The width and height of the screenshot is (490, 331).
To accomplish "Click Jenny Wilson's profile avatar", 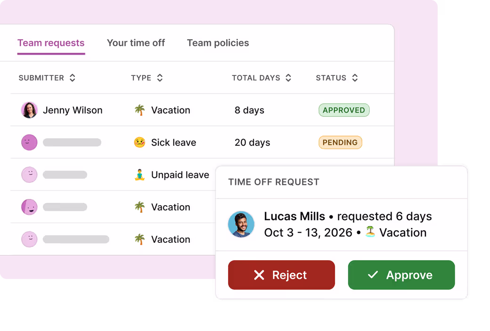I will [x=29, y=110].
